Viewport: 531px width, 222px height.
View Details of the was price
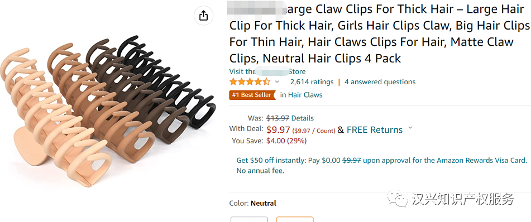point(303,118)
